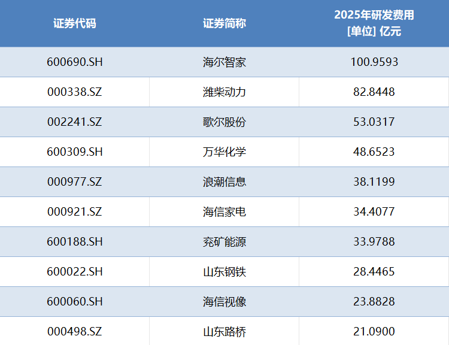
Task: Select the 山东钢铁 name cell
Action: (x=224, y=271)
